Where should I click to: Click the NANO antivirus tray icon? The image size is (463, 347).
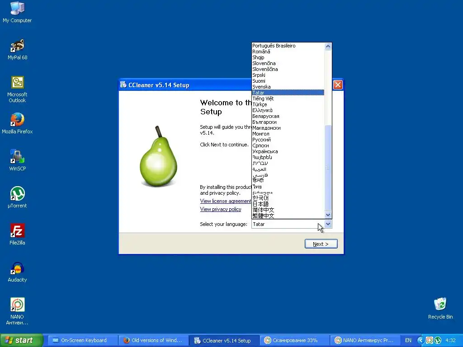(430, 340)
